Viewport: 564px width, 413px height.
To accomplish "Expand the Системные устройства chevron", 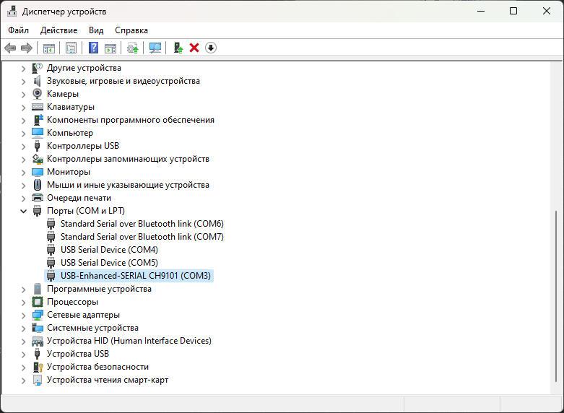I will pyautogui.click(x=23, y=329).
